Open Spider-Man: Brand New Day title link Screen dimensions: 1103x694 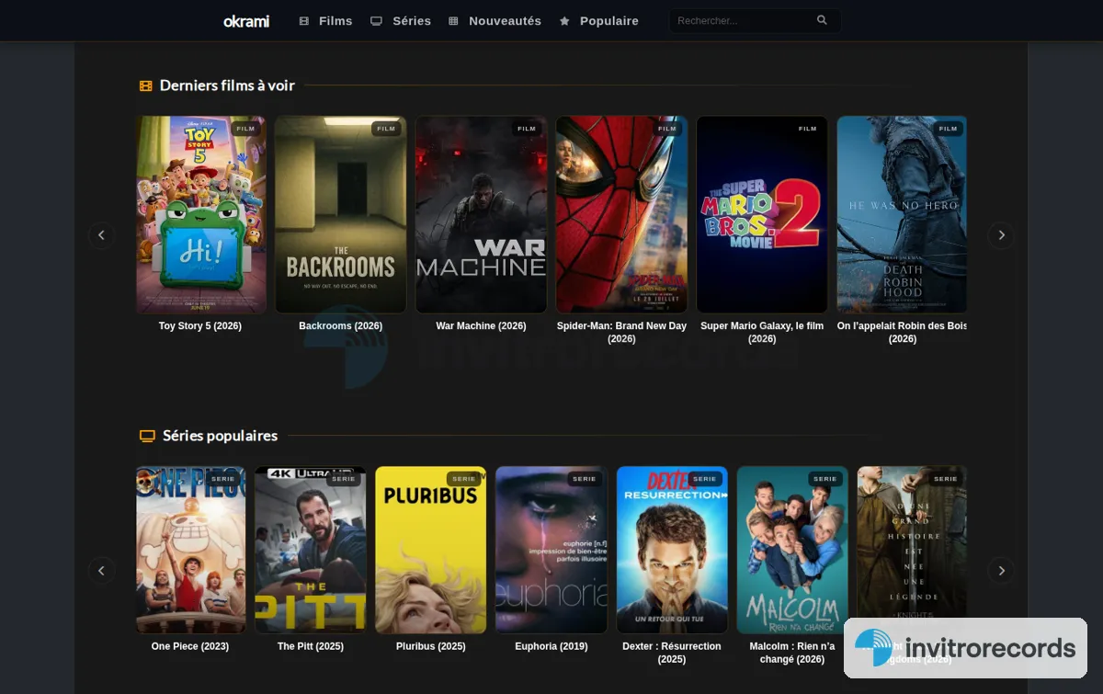pyautogui.click(x=621, y=333)
